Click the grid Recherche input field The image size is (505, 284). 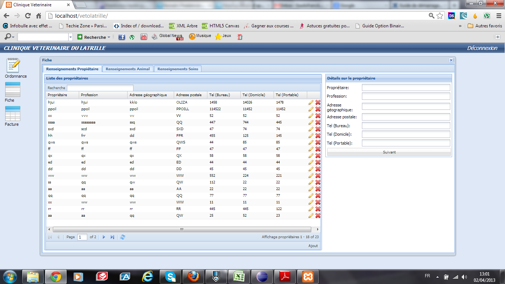coord(100,88)
